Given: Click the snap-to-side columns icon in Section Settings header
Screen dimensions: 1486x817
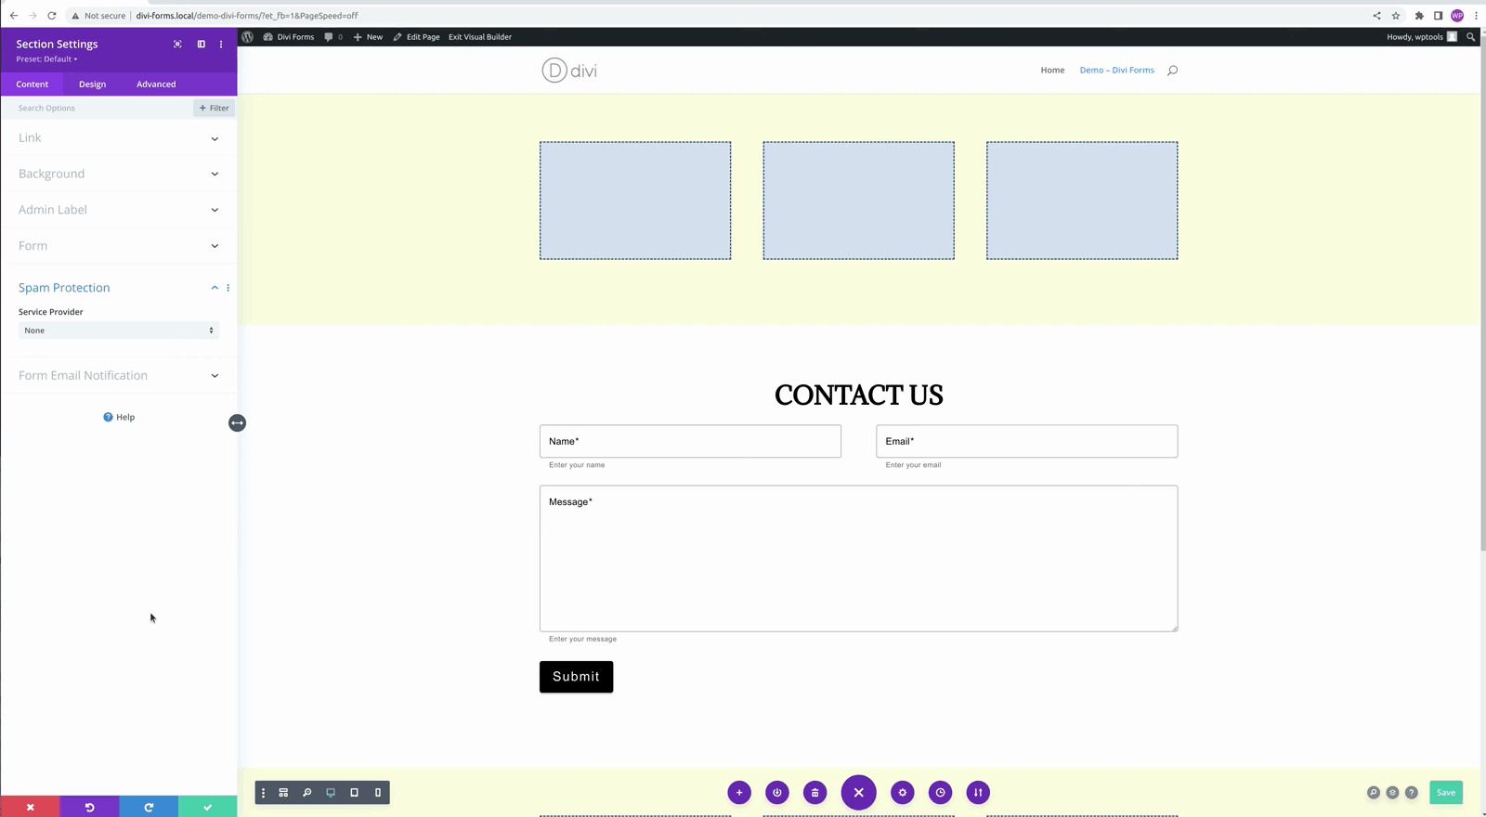Looking at the screenshot, I should pos(201,44).
